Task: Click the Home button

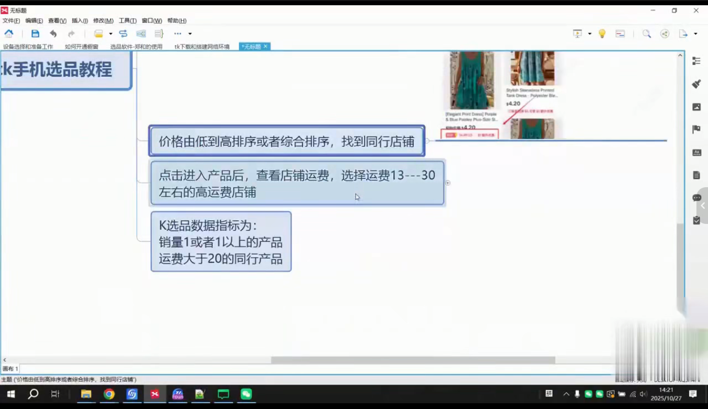Action: [8, 33]
